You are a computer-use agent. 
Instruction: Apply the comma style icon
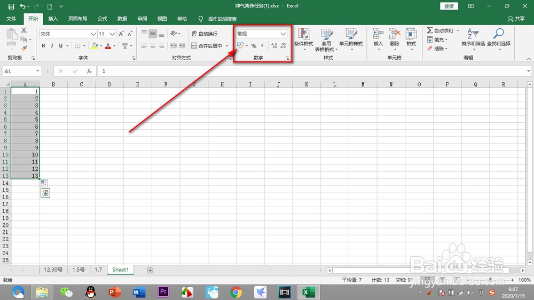click(x=262, y=45)
